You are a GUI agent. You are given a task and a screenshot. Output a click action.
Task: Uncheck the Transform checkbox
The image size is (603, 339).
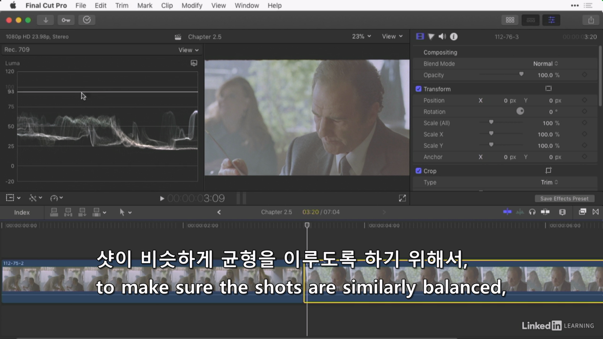[x=418, y=89]
